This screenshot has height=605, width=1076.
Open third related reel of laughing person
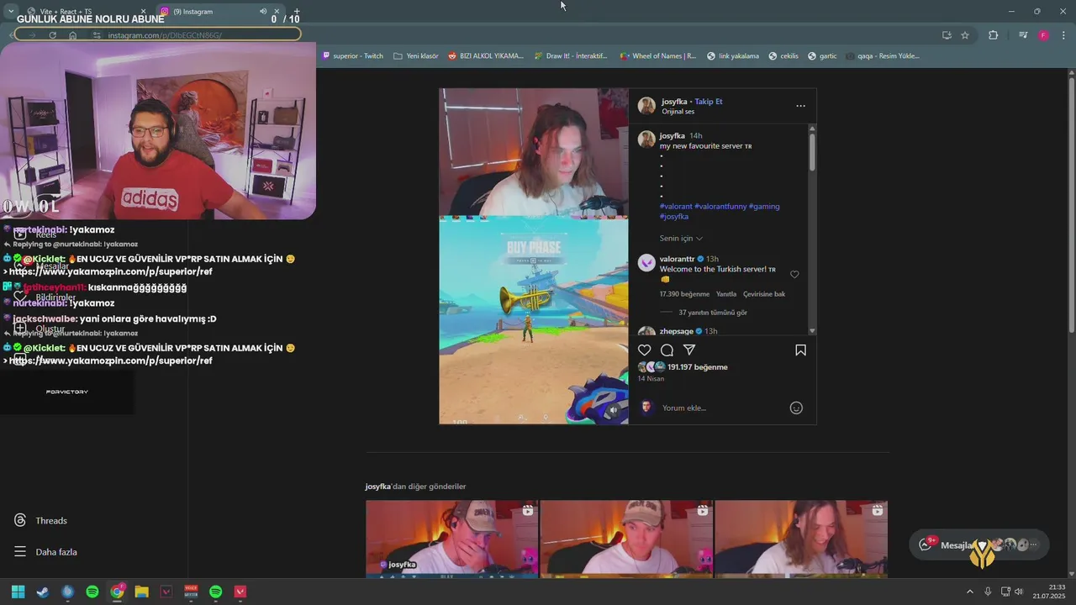801,539
